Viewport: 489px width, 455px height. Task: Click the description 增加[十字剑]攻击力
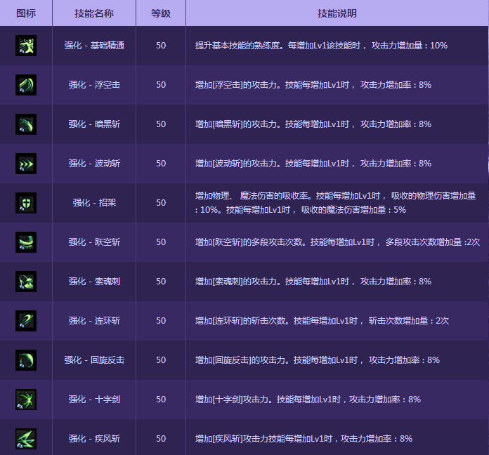pyautogui.click(x=308, y=400)
